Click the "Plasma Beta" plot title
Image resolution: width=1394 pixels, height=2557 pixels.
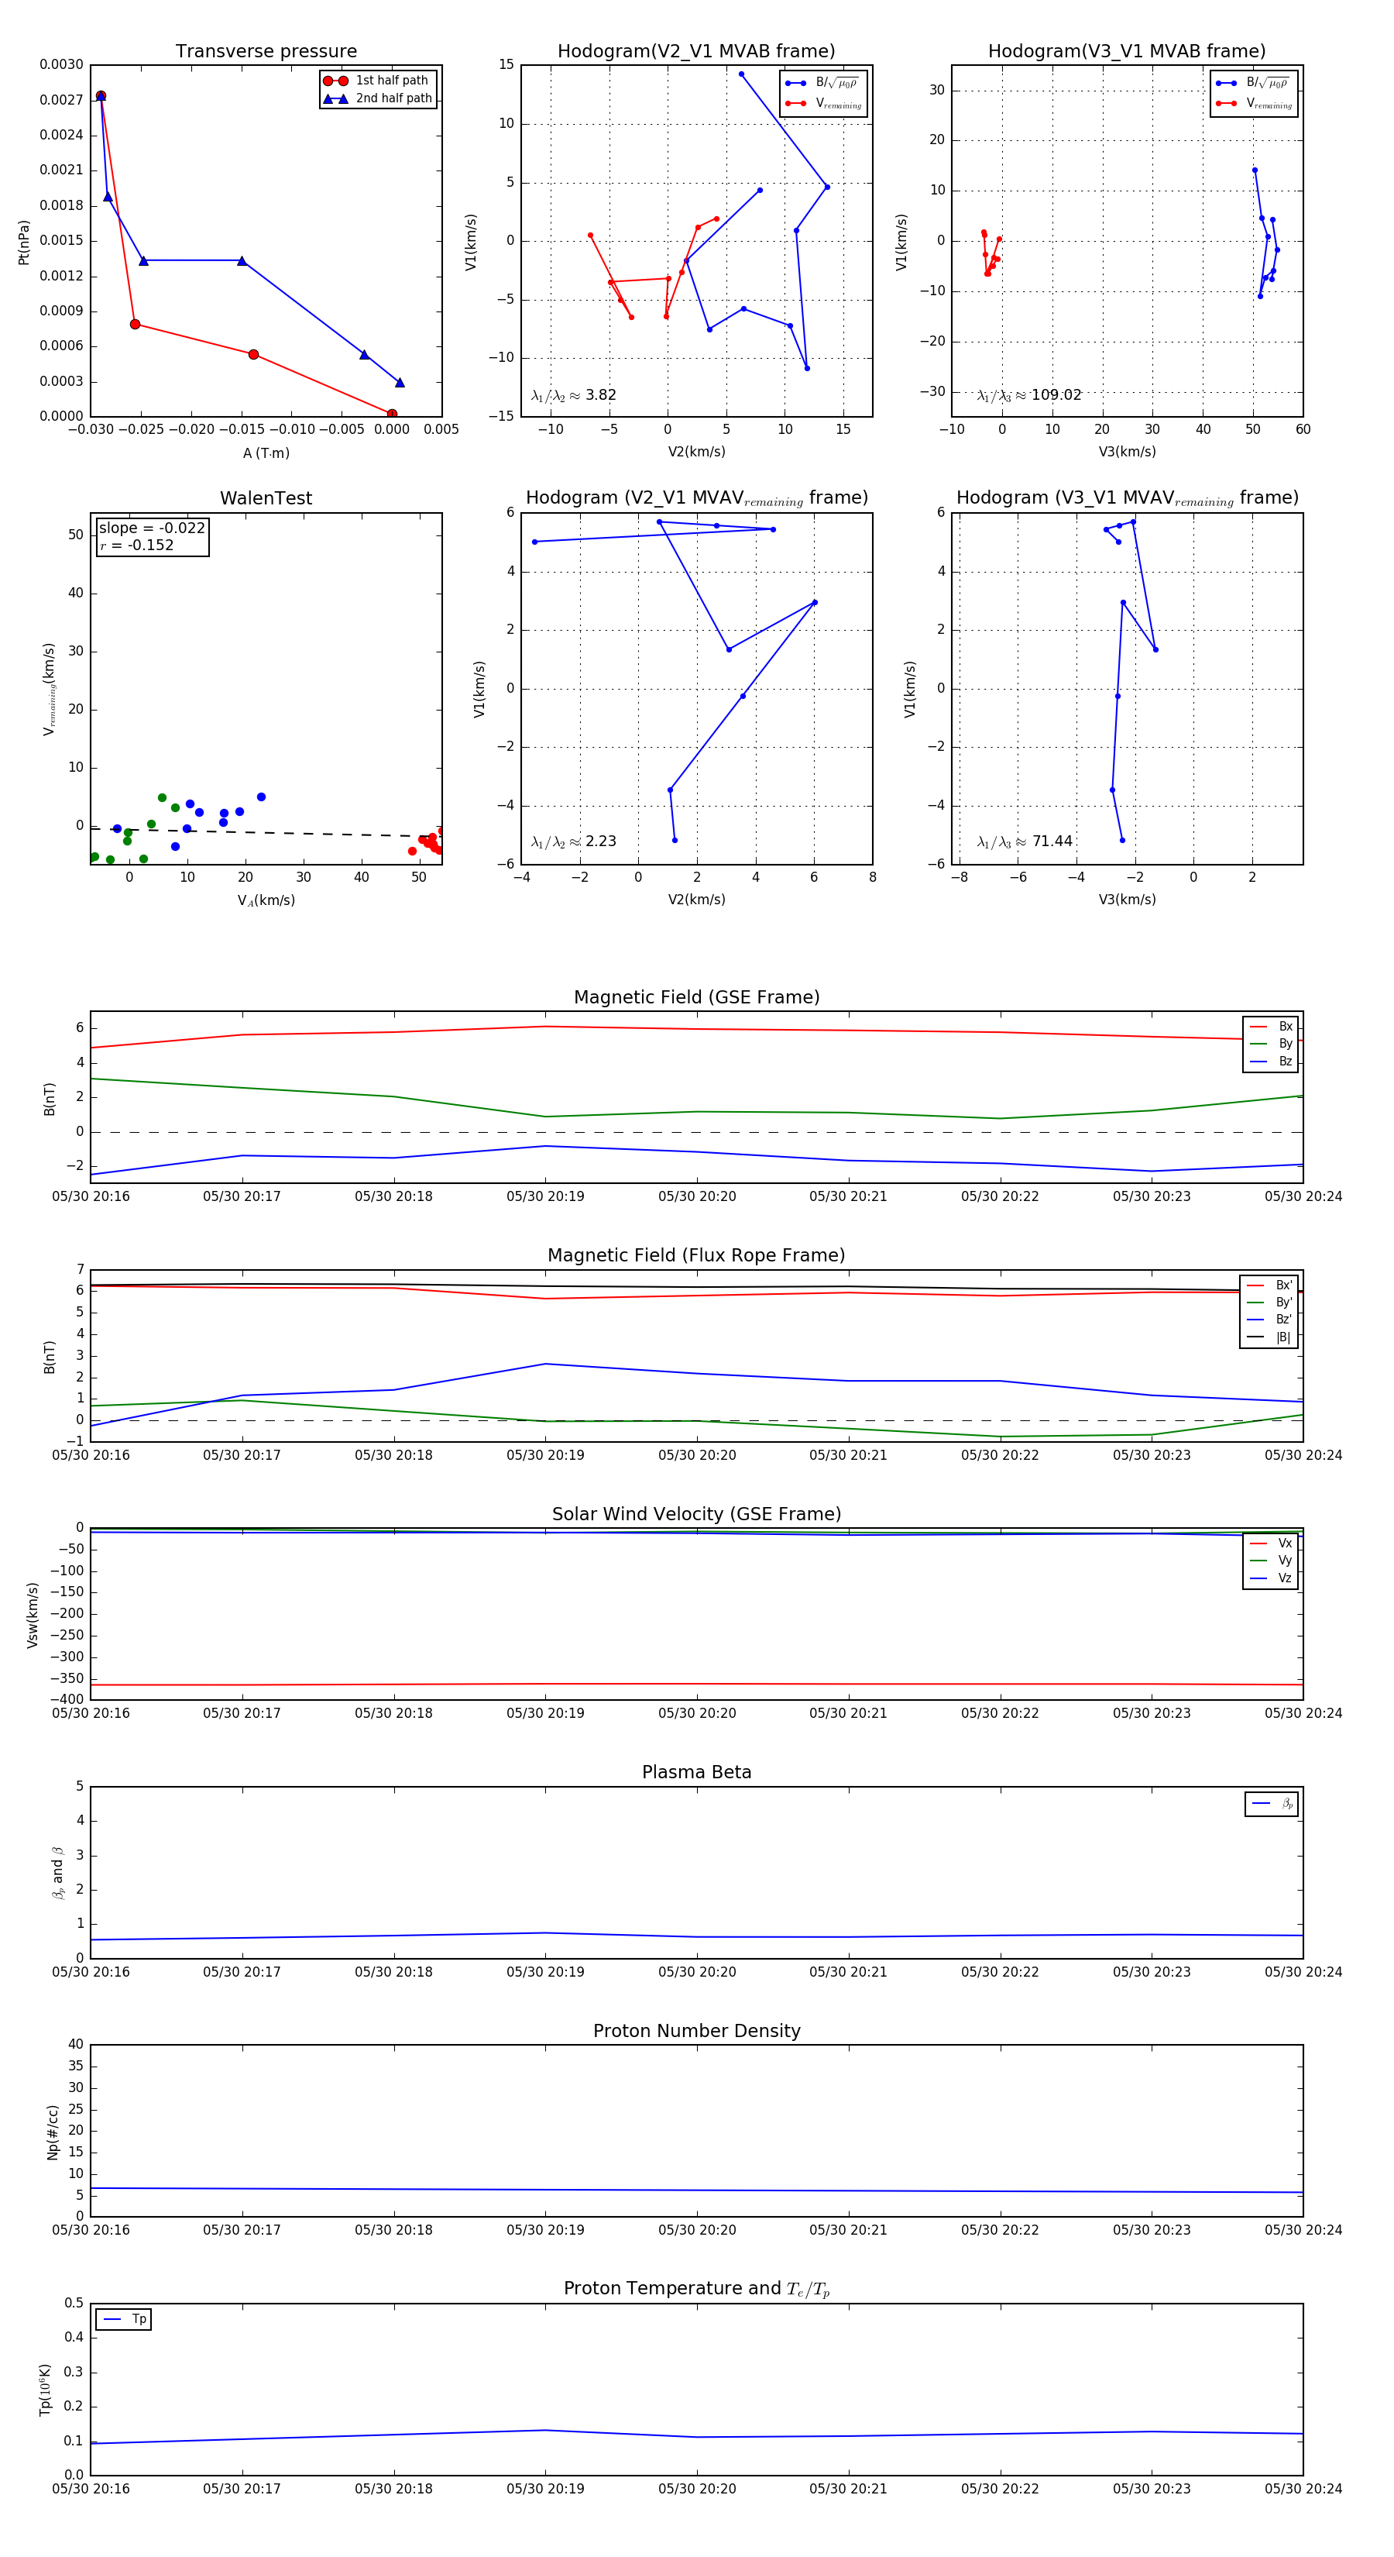[x=696, y=1772]
